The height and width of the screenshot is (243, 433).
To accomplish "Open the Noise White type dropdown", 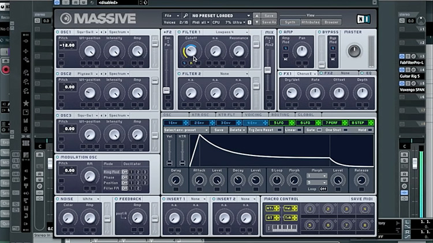I will [89, 199].
